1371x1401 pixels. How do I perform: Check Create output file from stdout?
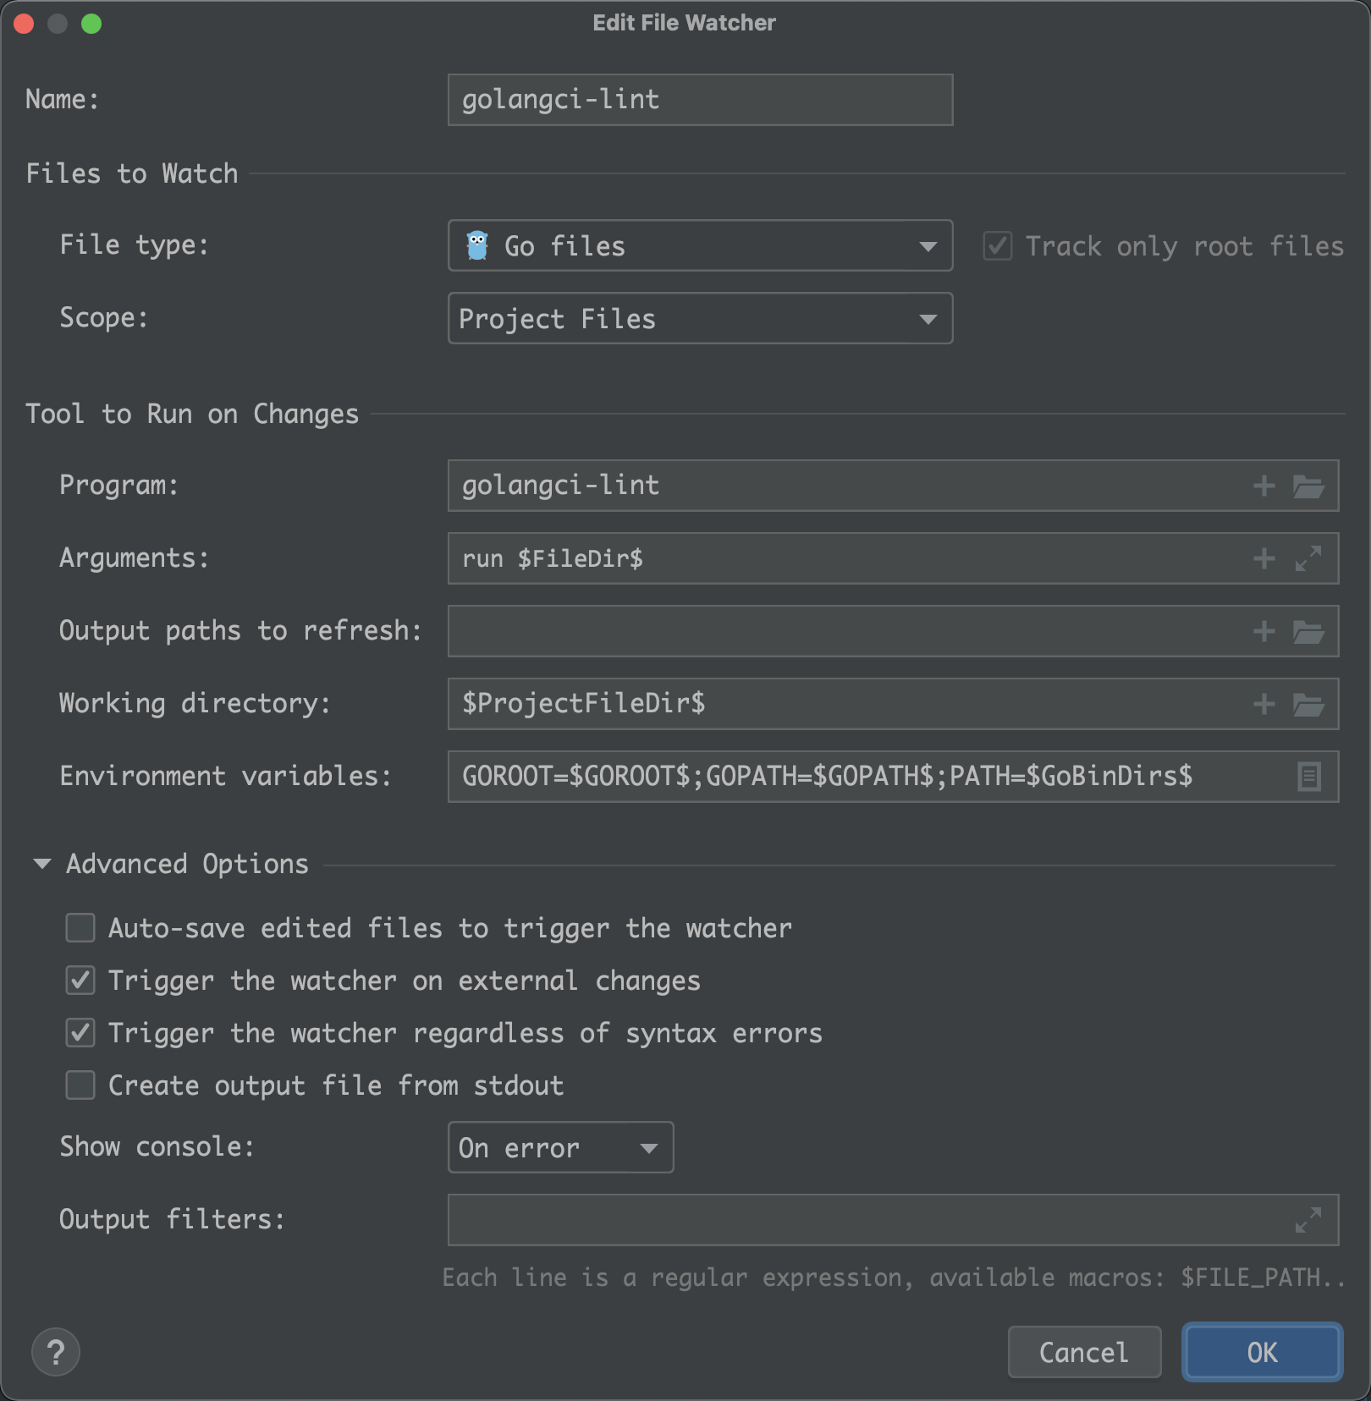point(80,1085)
